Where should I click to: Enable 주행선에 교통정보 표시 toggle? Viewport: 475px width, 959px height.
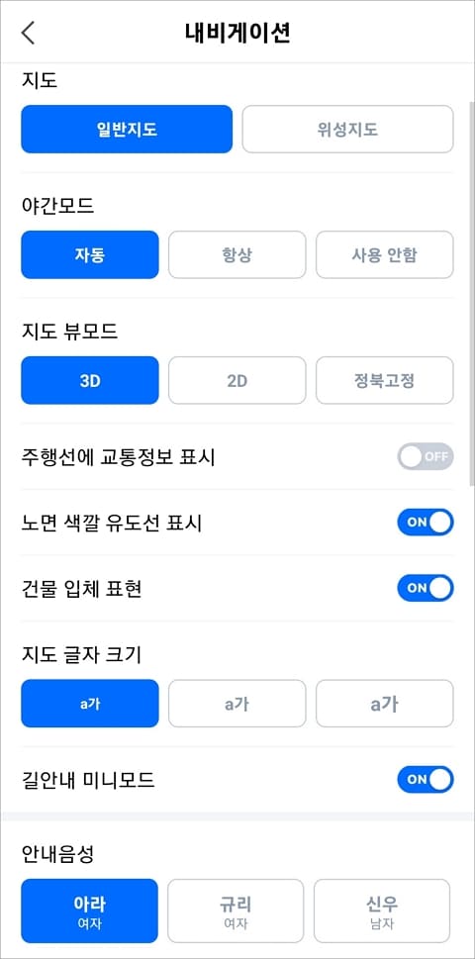click(426, 456)
